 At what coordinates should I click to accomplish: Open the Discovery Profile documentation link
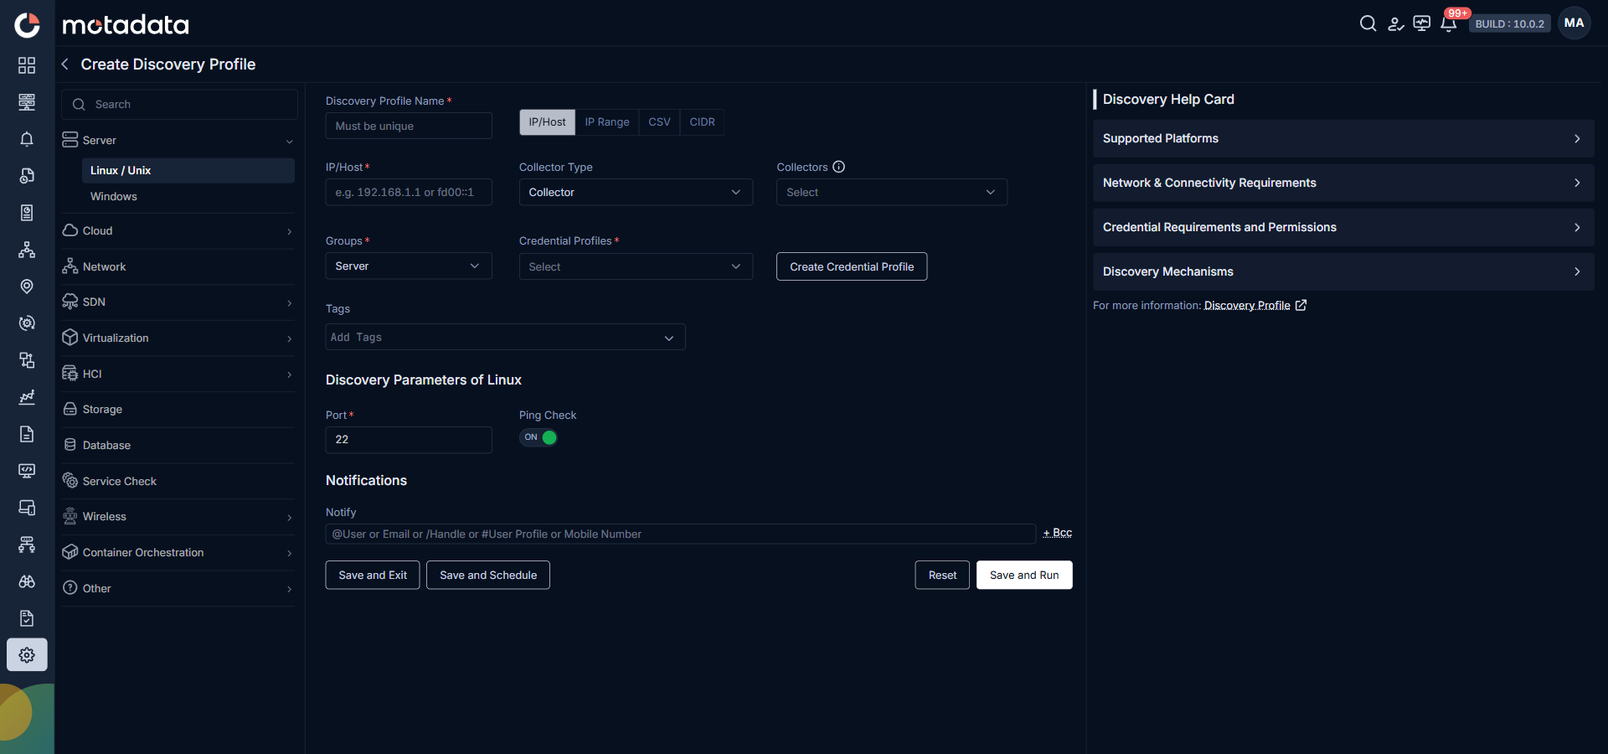1255,306
